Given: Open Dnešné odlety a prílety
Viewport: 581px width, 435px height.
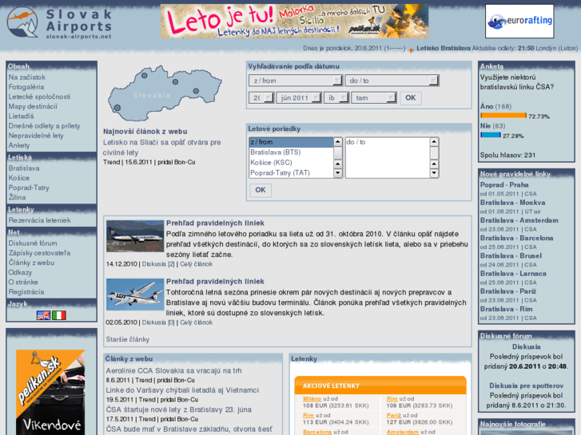Looking at the screenshot, I should point(44,126).
